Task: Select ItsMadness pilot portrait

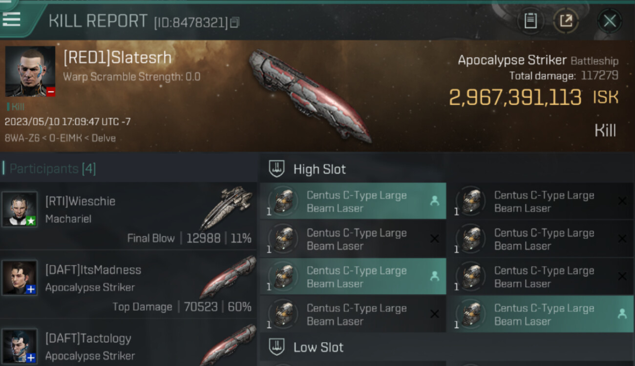Action: (20, 277)
